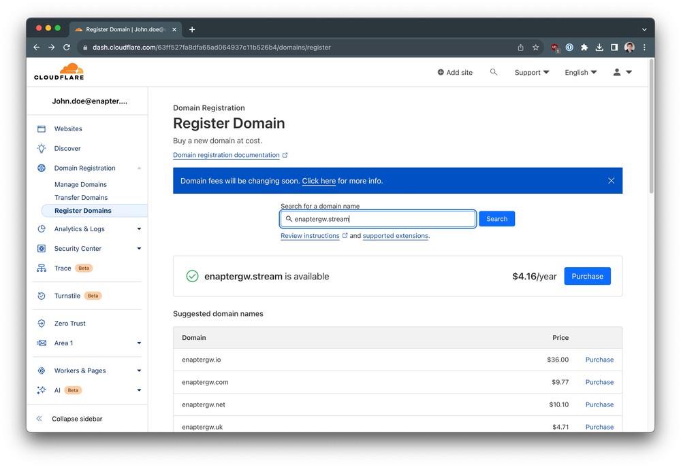Purchase enaptergw.stream for $4.16/year
The image size is (681, 467).
coord(587,276)
